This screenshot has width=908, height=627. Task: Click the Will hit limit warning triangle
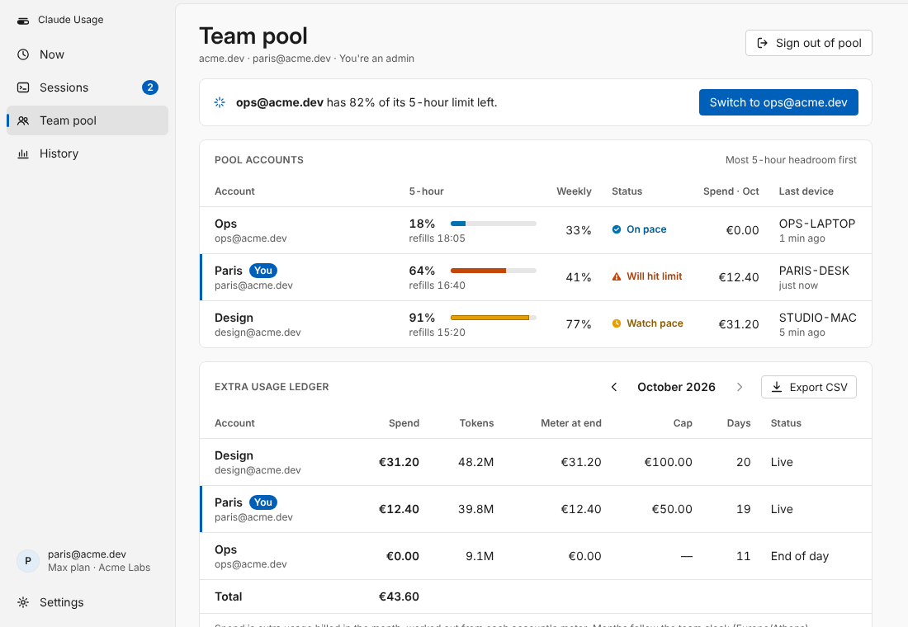pyautogui.click(x=617, y=276)
